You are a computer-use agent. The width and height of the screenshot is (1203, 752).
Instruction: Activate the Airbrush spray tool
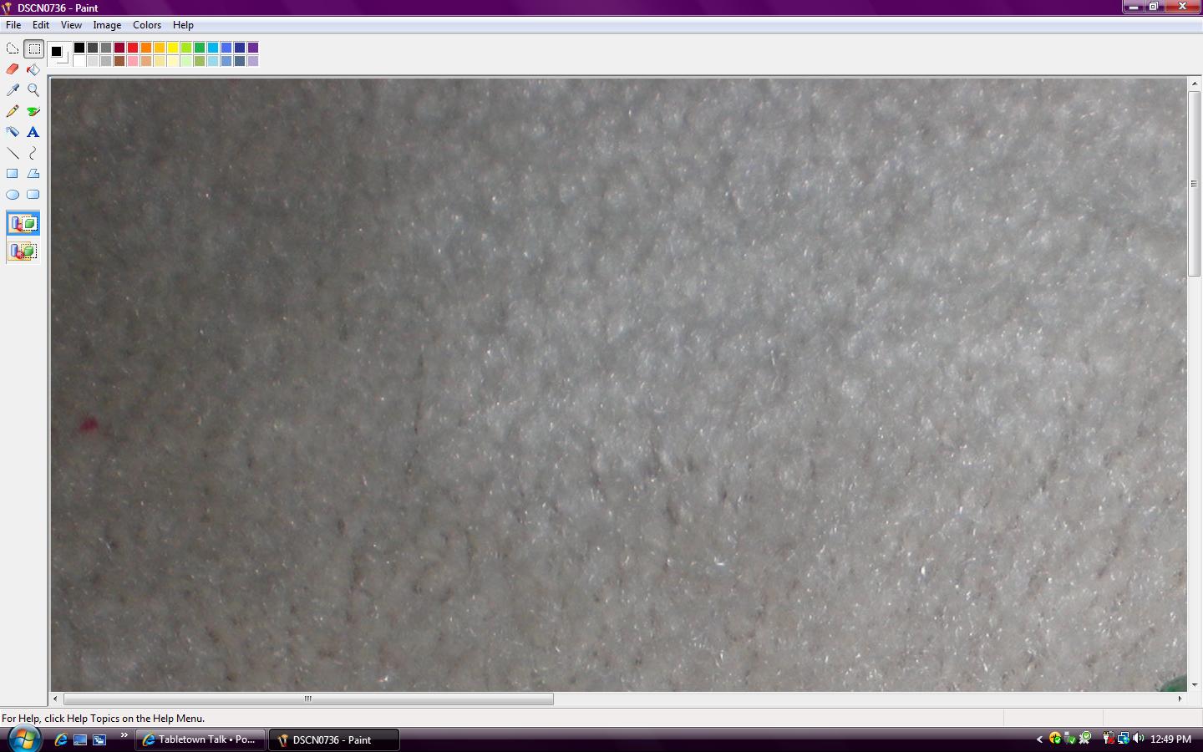[13, 132]
